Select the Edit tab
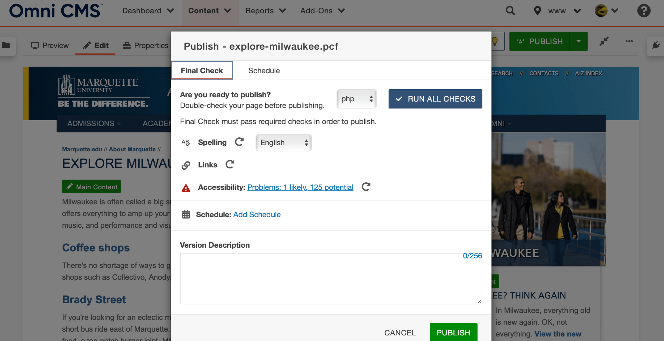This screenshot has height=341, width=664. click(x=96, y=46)
